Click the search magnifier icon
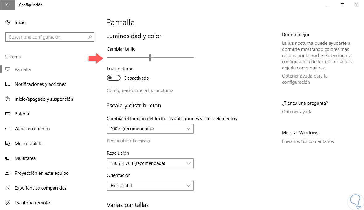 click(x=90, y=37)
